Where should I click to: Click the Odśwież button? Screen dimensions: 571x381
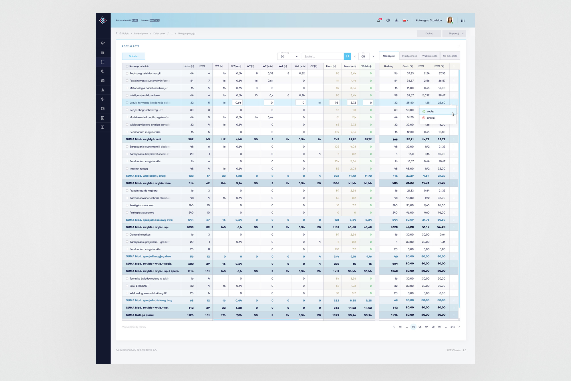click(x=133, y=56)
